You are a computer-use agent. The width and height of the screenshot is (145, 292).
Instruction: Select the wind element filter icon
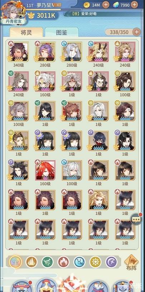coord(47,262)
